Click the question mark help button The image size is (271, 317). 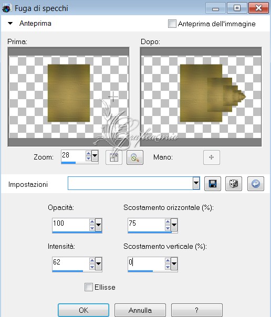(197, 310)
